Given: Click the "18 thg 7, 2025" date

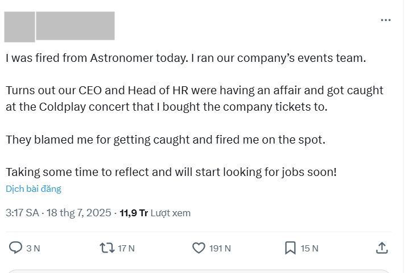Looking at the screenshot, I should [x=79, y=213].
